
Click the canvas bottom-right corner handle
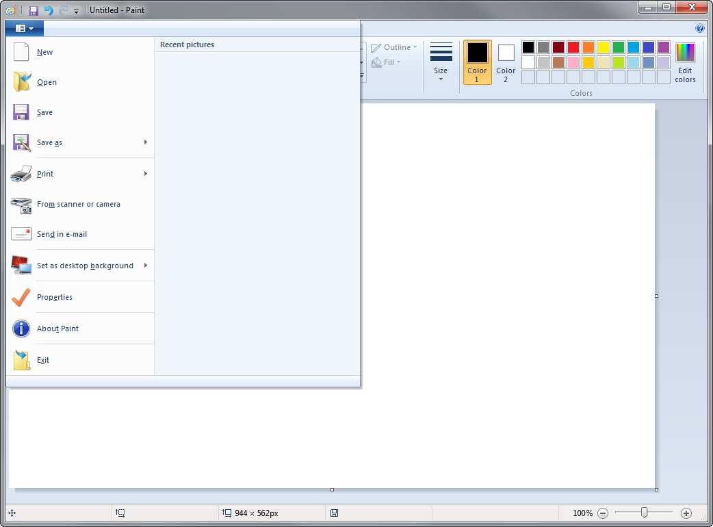pos(657,490)
